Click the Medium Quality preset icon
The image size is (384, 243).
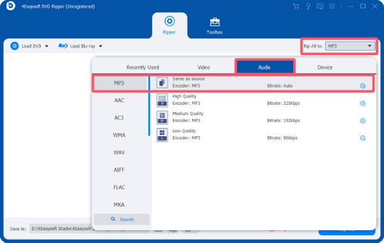tap(162, 118)
